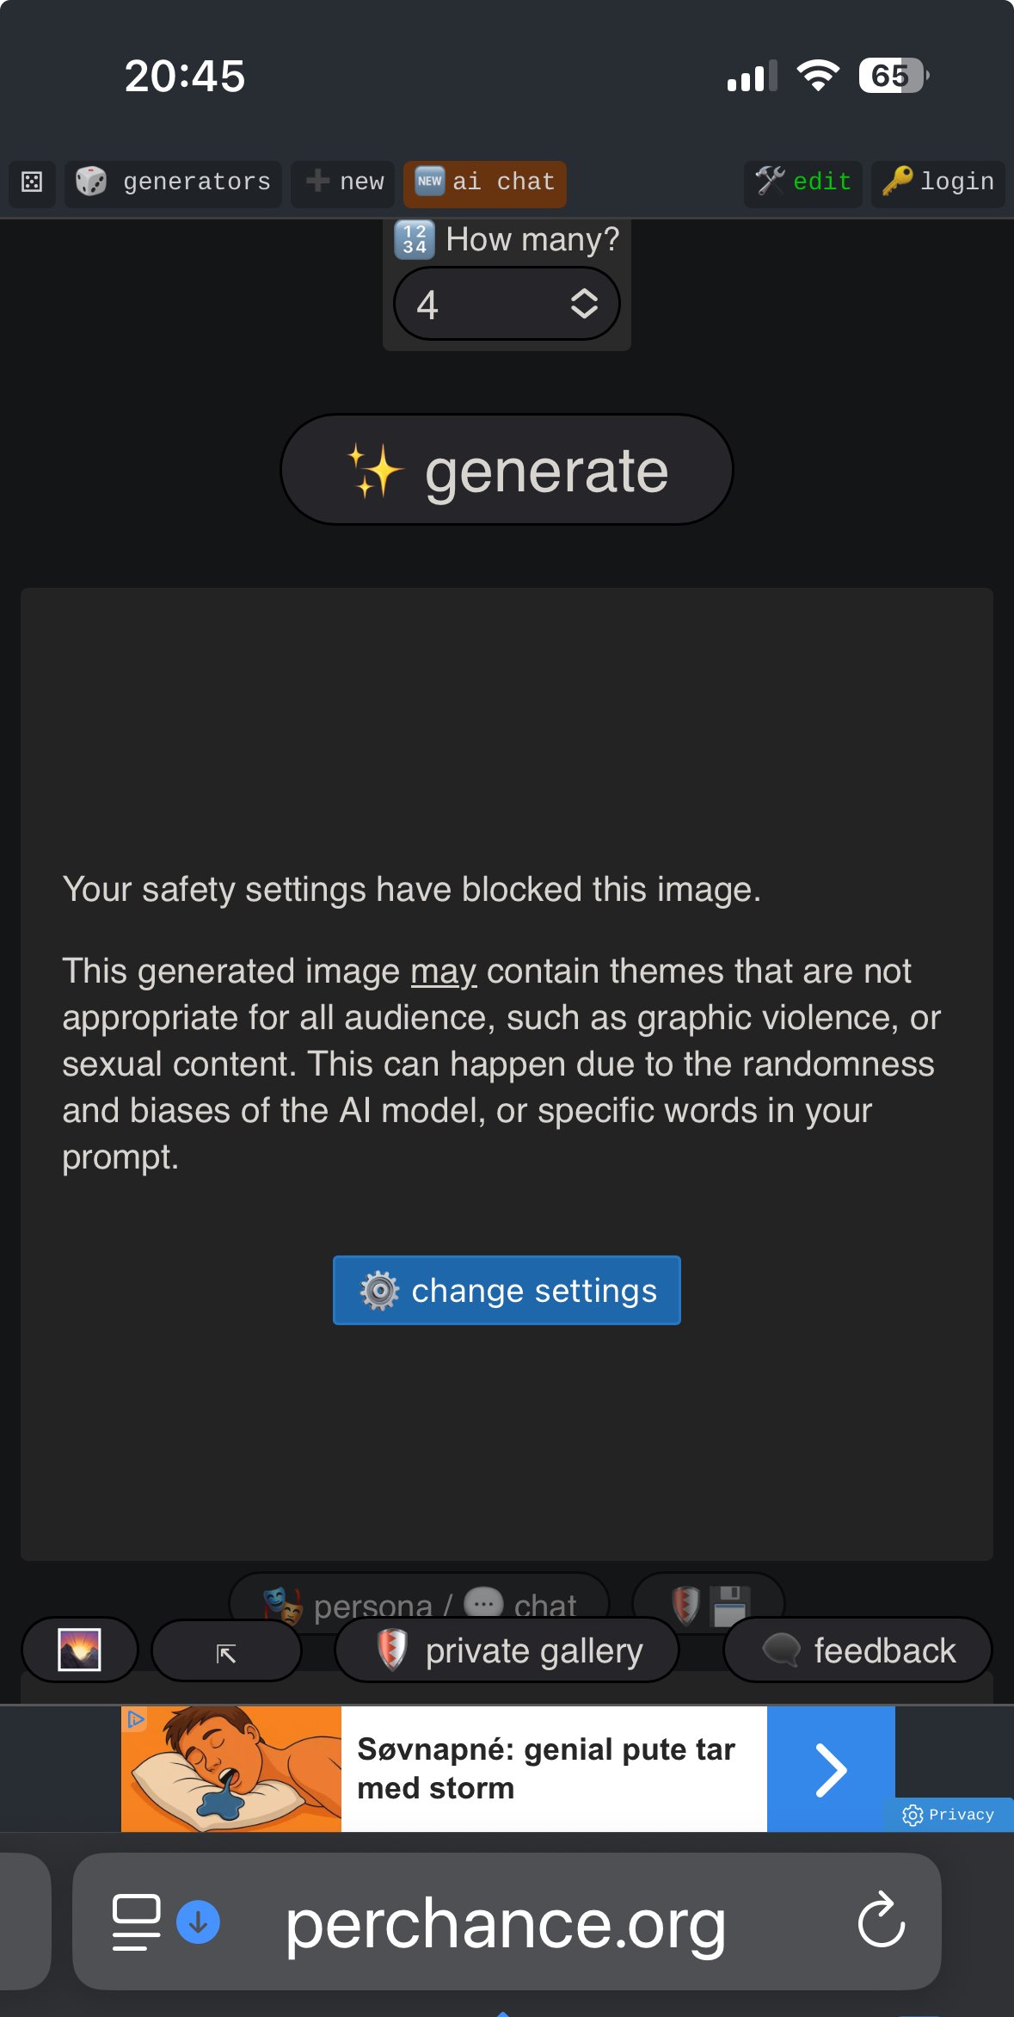Open the generators menu
This screenshot has height=2017, width=1014.
tap(173, 182)
